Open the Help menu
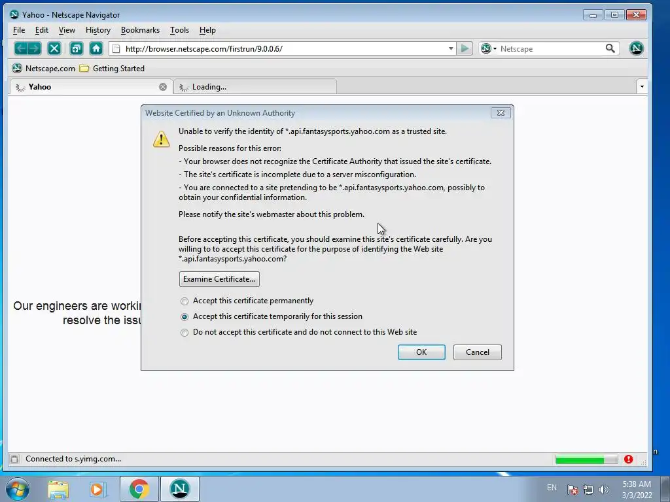This screenshot has width=670, height=502. point(207,30)
